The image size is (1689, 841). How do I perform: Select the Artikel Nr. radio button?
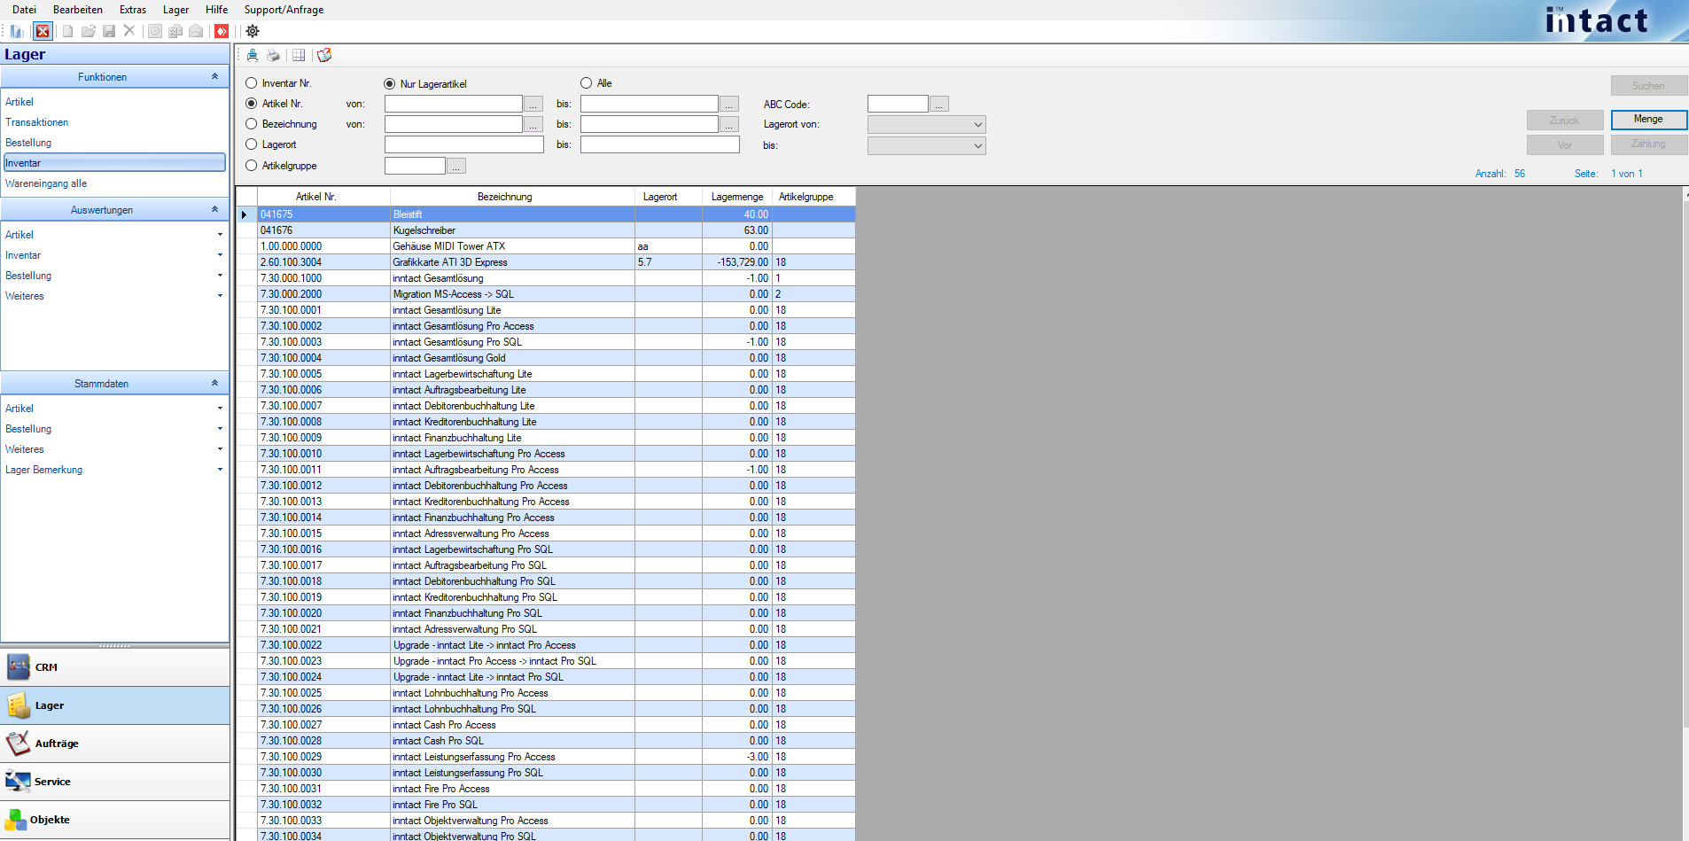tap(252, 104)
